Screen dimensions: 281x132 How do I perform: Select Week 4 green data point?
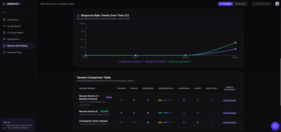(235, 43)
